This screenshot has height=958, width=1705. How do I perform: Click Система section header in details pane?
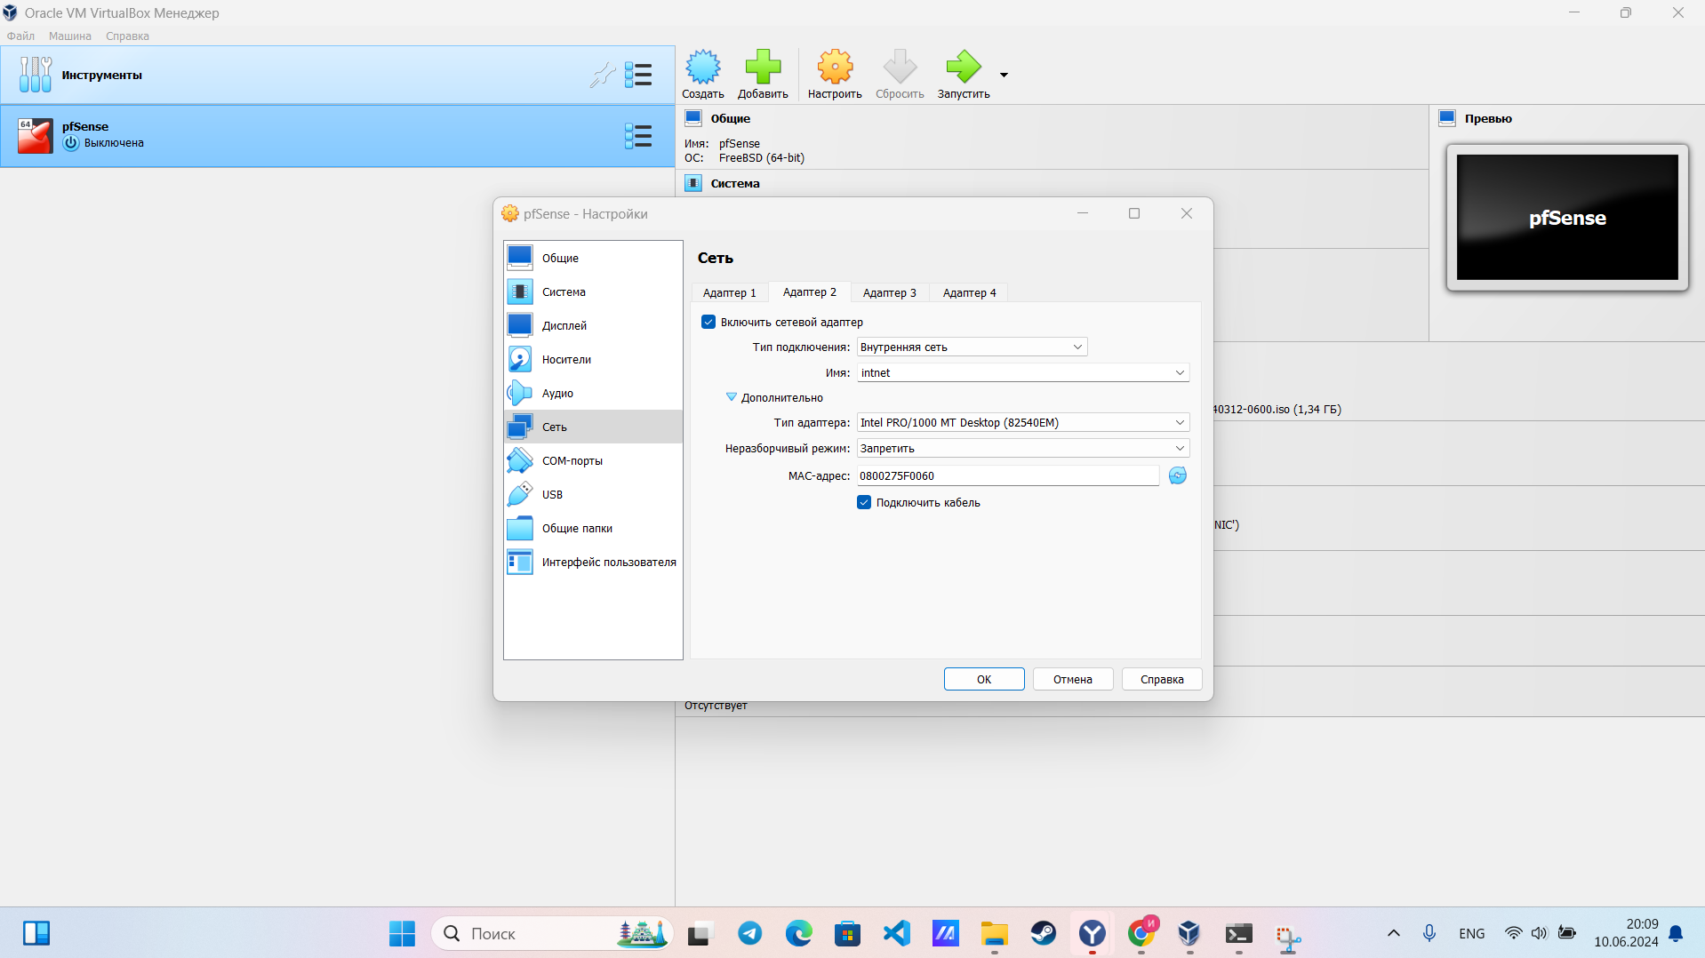click(x=735, y=183)
